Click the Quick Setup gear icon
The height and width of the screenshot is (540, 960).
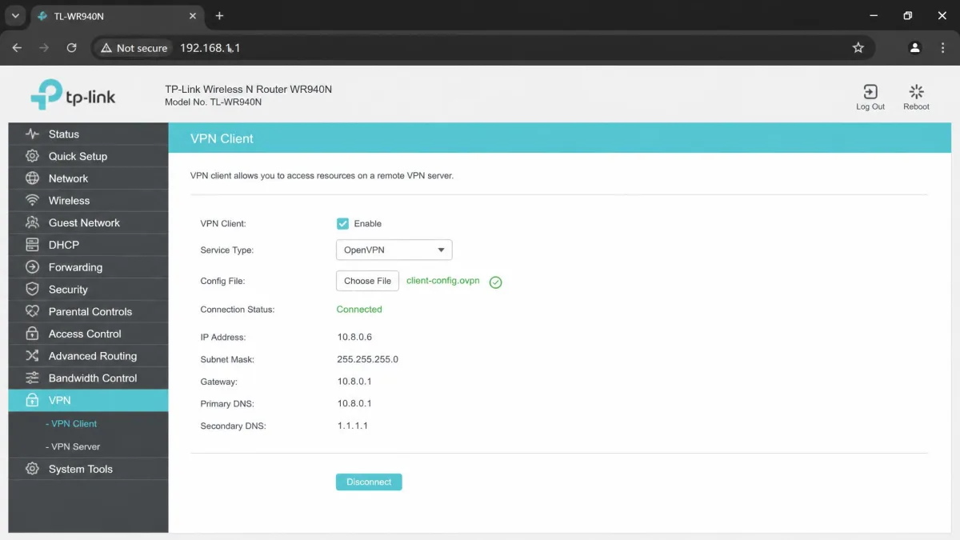[32, 156]
